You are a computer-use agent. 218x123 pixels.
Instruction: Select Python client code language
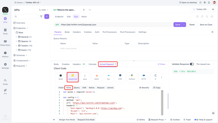click(x=132, y=77)
